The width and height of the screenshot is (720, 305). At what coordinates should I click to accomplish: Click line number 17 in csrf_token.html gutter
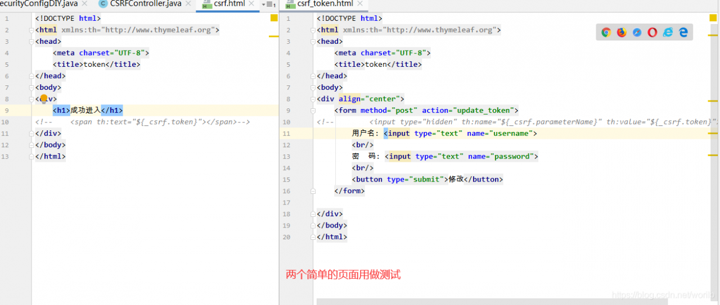tap(287, 202)
